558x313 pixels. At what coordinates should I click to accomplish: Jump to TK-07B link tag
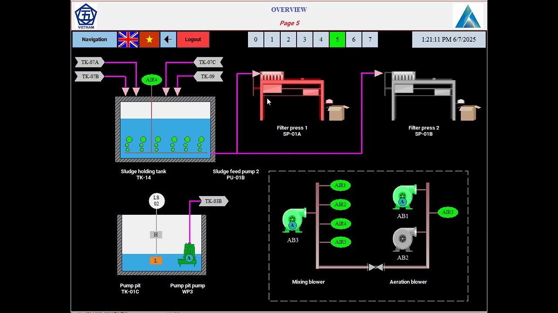tap(90, 77)
